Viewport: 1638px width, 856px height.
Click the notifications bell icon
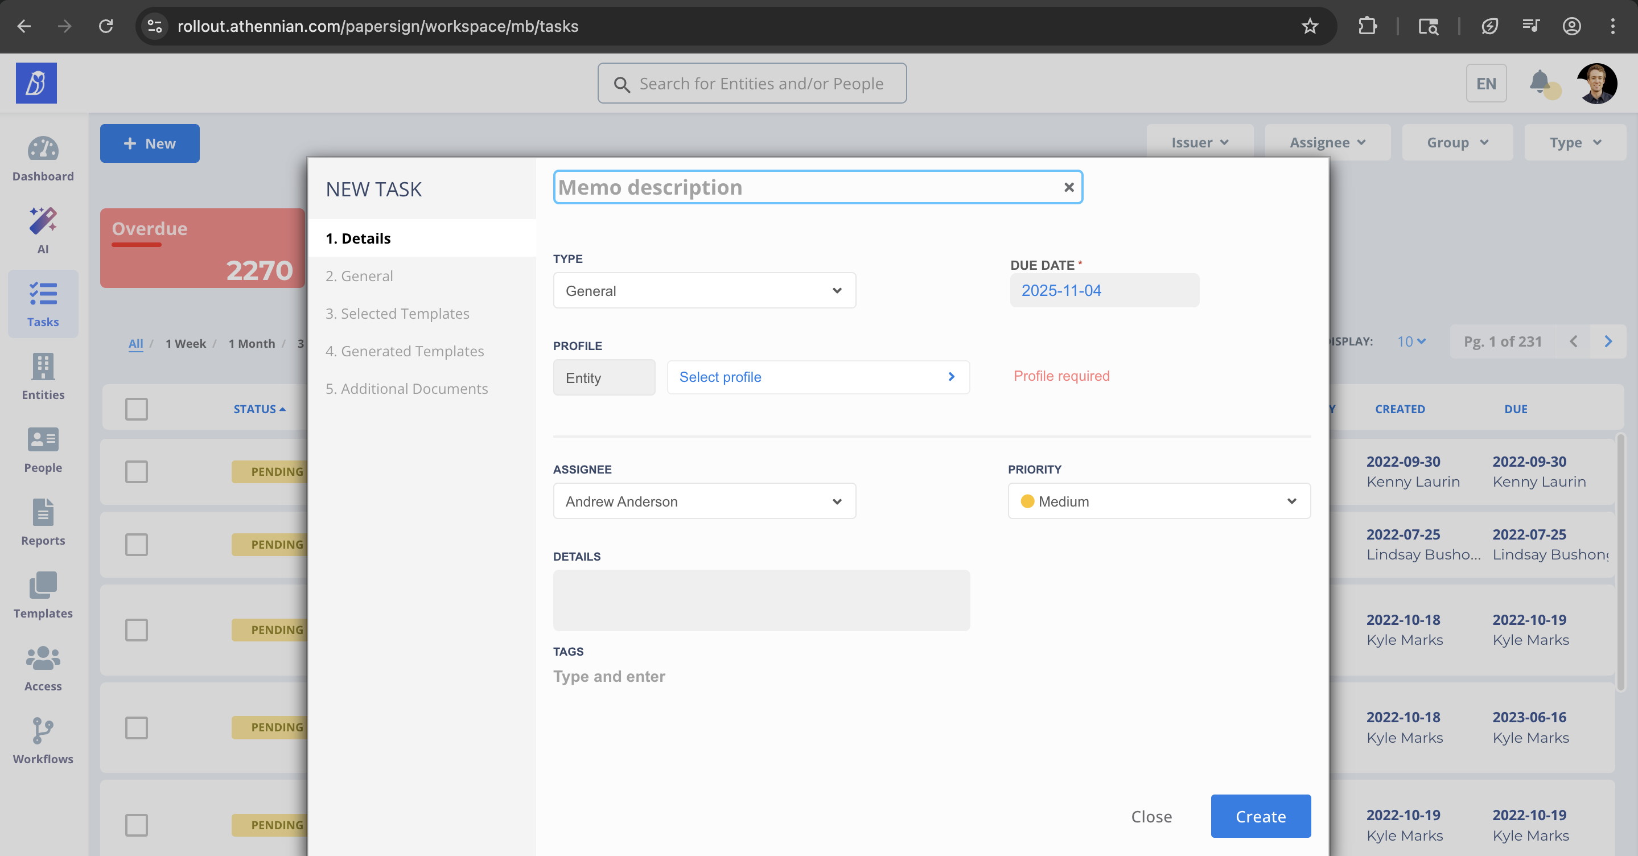pos(1540,82)
